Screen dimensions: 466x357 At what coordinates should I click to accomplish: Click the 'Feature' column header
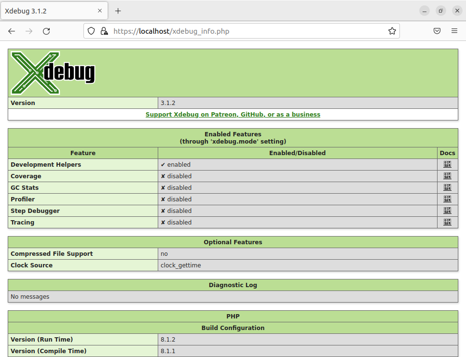point(83,153)
